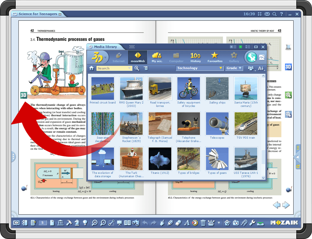Select the eraser tool in the bottom toolbar

tap(178, 223)
